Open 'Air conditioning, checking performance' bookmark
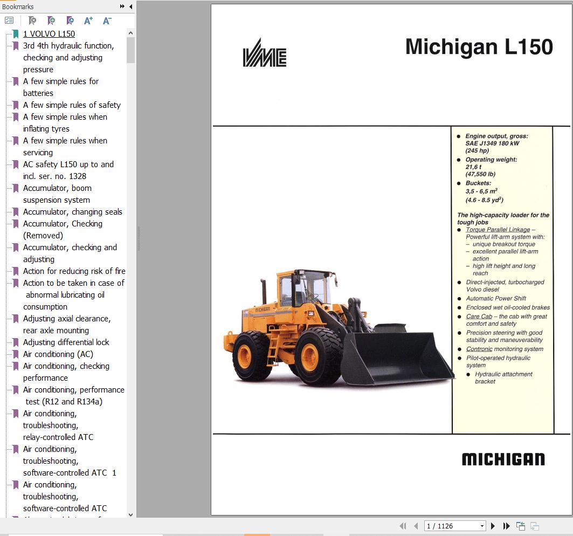The image size is (573, 536). coord(66,372)
